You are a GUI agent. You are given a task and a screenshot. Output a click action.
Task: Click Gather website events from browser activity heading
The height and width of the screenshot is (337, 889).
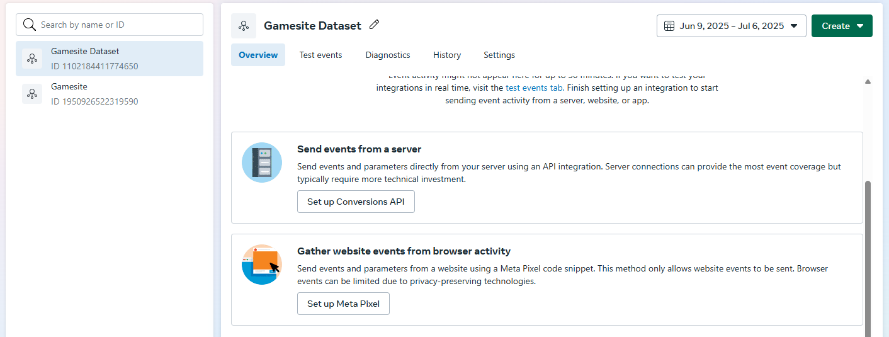pos(404,251)
